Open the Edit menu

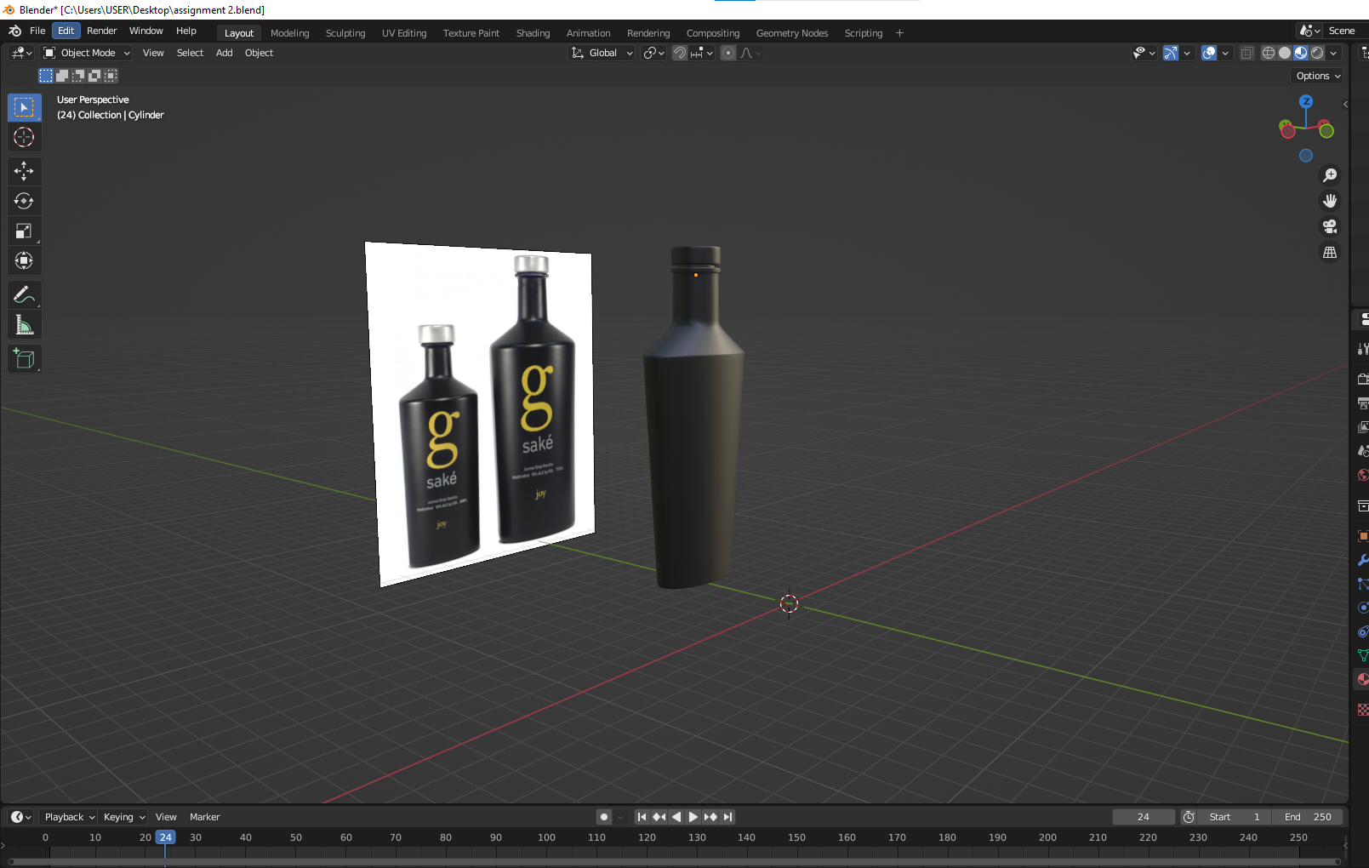coord(66,31)
